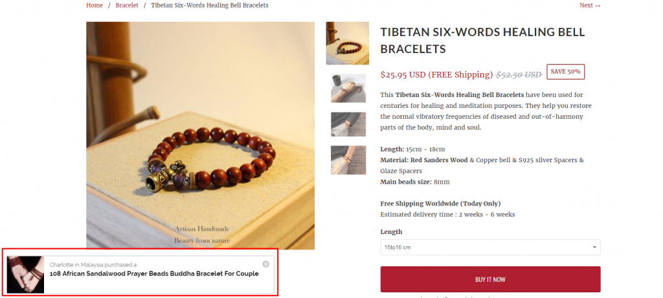This screenshot has width=663, height=298.
Task: Select third thumbnail of bracelet on wrist
Action: pyautogui.click(x=348, y=124)
